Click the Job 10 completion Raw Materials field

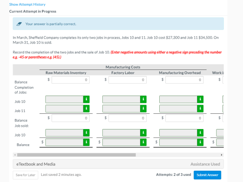tap(65, 99)
